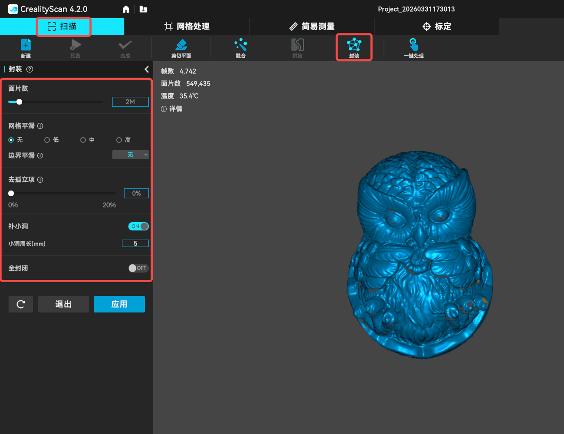This screenshot has height=434, width=564.
Task: Click the 应用 (Apply) button
Action: (119, 304)
